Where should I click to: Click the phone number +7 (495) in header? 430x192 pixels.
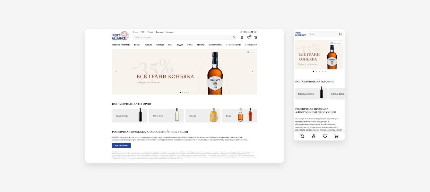pyautogui.click(x=248, y=32)
